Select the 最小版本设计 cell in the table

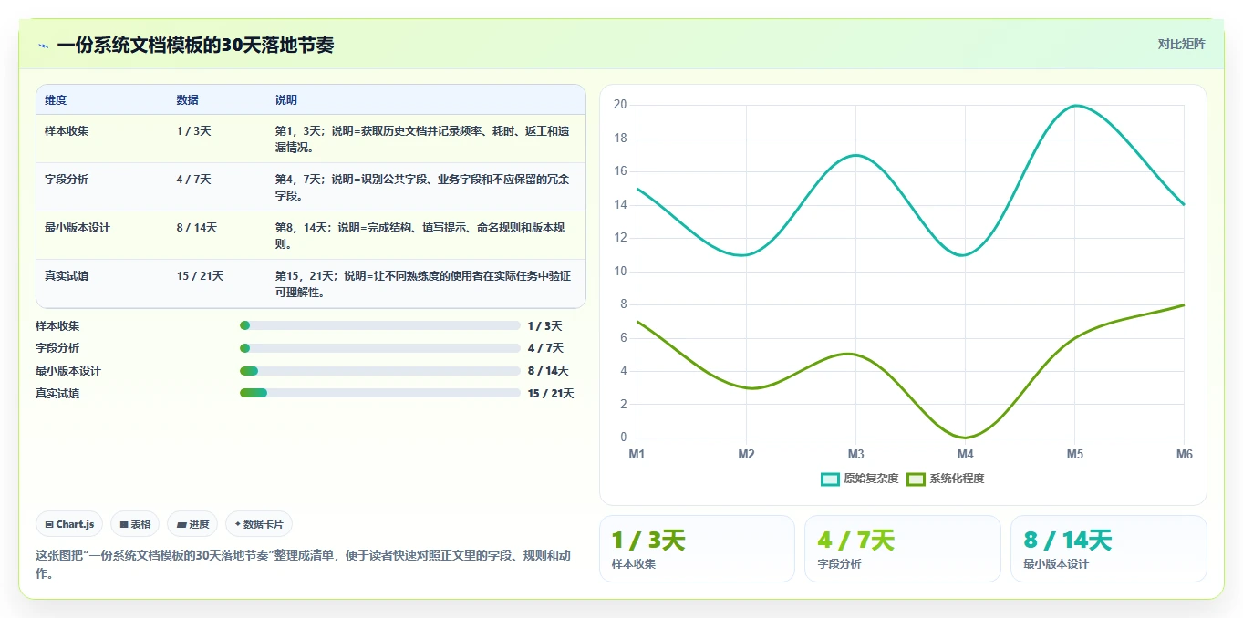click(78, 228)
